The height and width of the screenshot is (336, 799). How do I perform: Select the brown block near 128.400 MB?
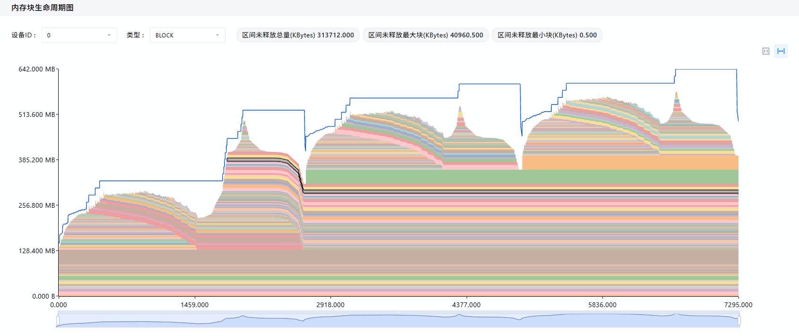pos(398,257)
